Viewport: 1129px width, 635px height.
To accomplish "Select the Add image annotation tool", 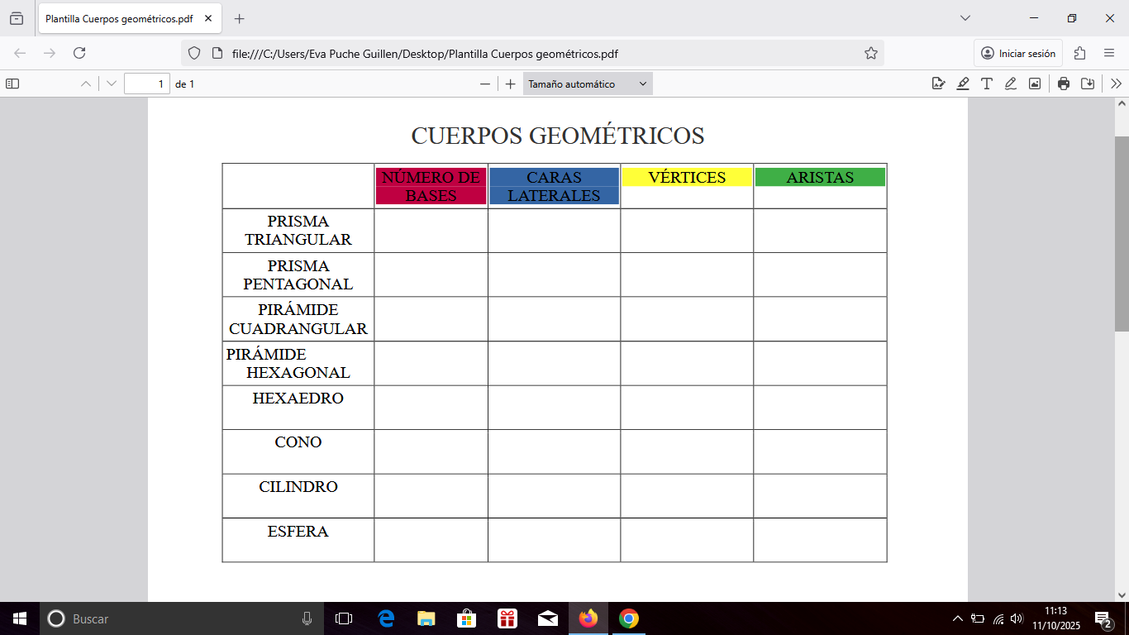I will point(1035,83).
